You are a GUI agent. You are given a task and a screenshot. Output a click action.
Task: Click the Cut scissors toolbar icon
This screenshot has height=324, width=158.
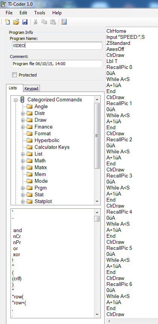[x=35, y=22]
